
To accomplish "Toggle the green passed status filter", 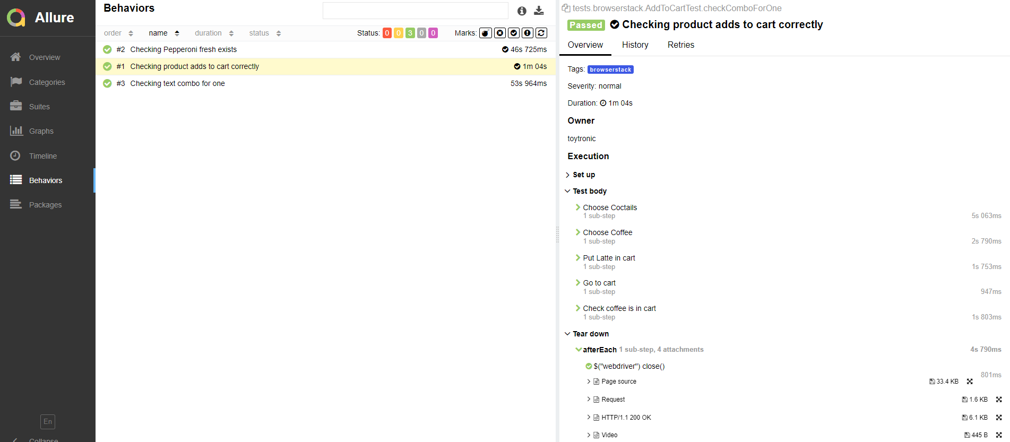I will point(410,33).
